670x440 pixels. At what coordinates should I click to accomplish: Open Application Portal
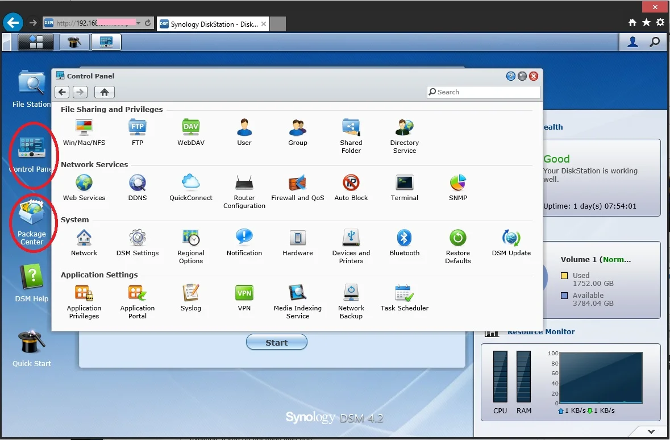pos(137,301)
